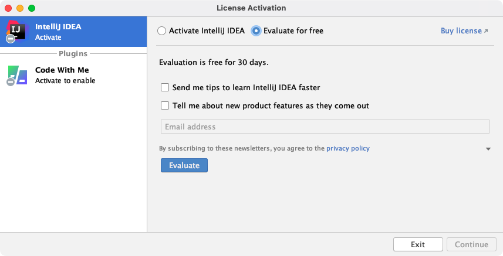Screen dimensions: 503x256
Task: Click the disabled Continue button
Action: [x=471, y=244]
